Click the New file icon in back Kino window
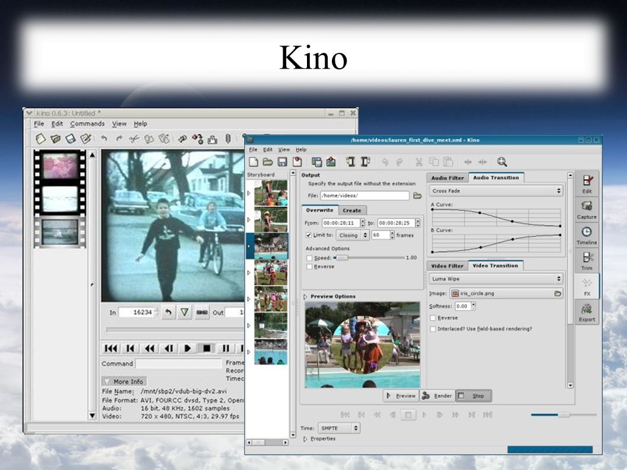Screen dimensions: 627x470 coord(40,139)
